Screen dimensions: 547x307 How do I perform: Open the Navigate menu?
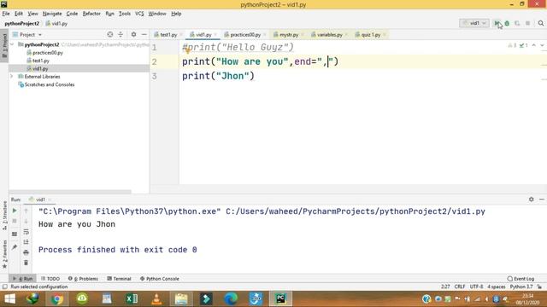[52, 14]
